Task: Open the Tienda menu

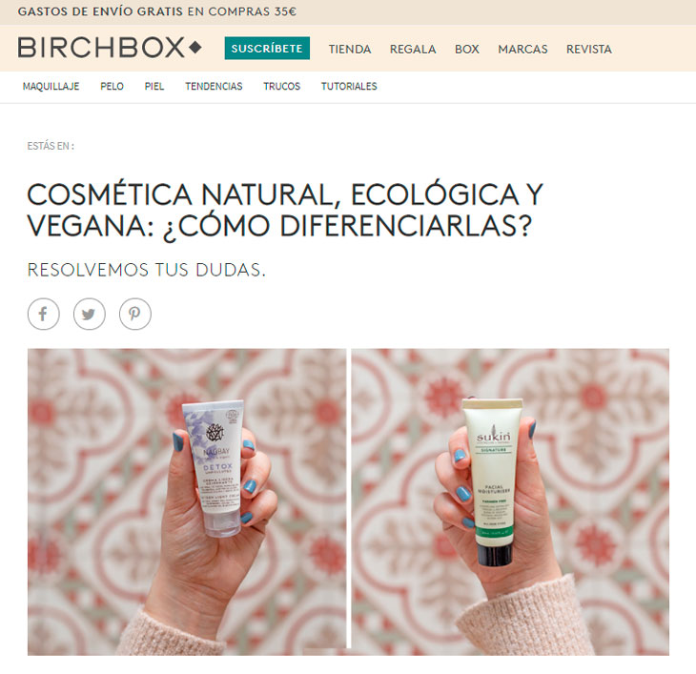Action: 350,49
